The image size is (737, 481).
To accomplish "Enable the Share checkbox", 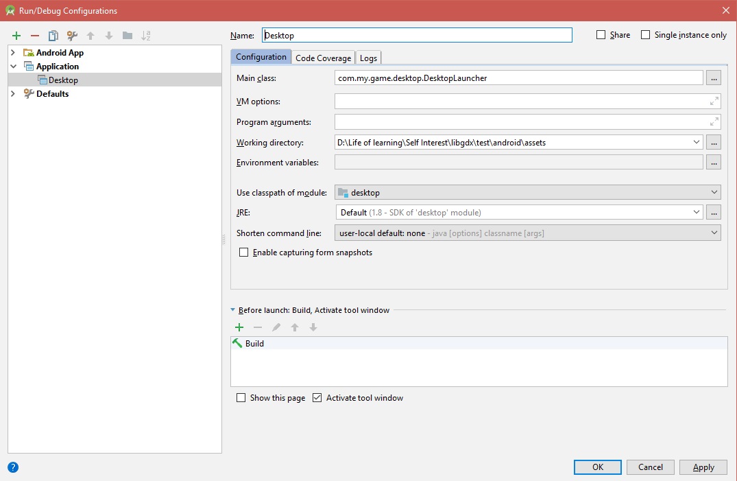I will 600,34.
